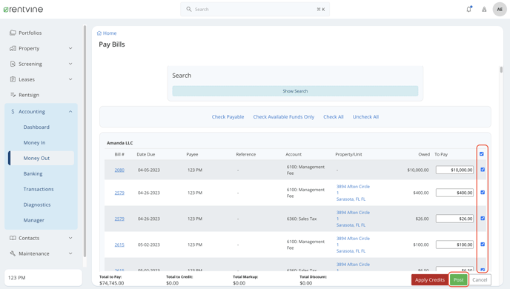
Task: Click the Contacts book icon
Action: pyautogui.click(x=13, y=238)
